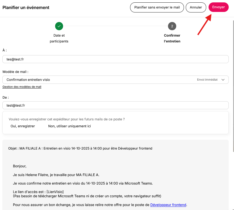Screen dimensions: 234x210
Task: Go to Date et participants step
Action: pyautogui.click(x=59, y=38)
